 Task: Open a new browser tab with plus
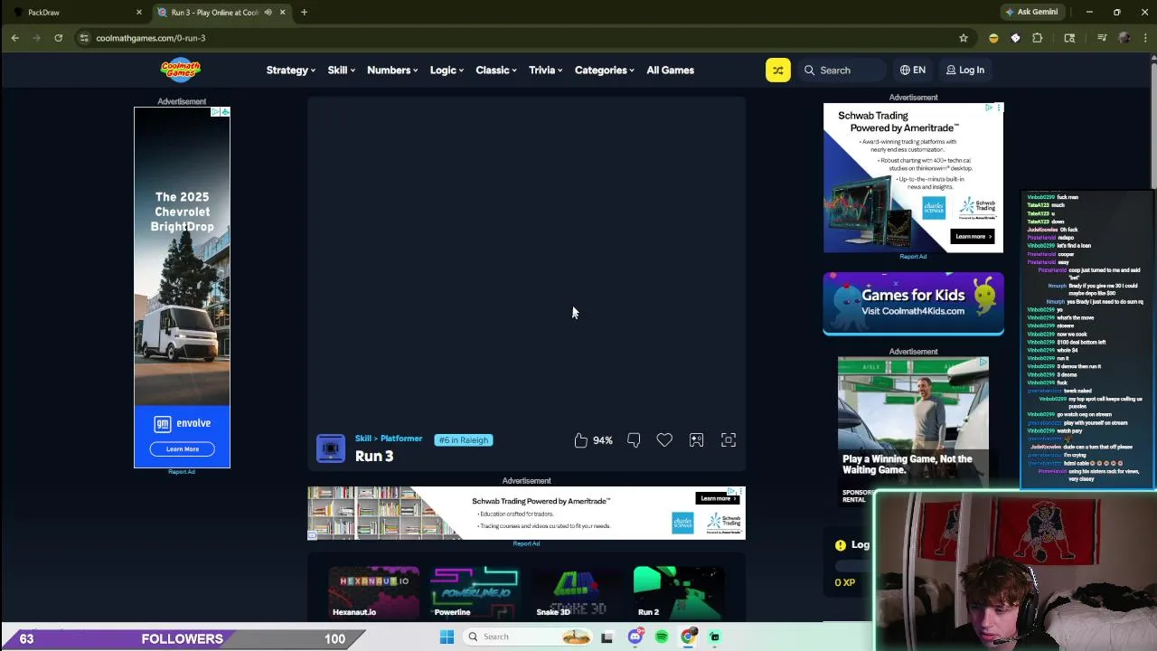[x=304, y=13]
